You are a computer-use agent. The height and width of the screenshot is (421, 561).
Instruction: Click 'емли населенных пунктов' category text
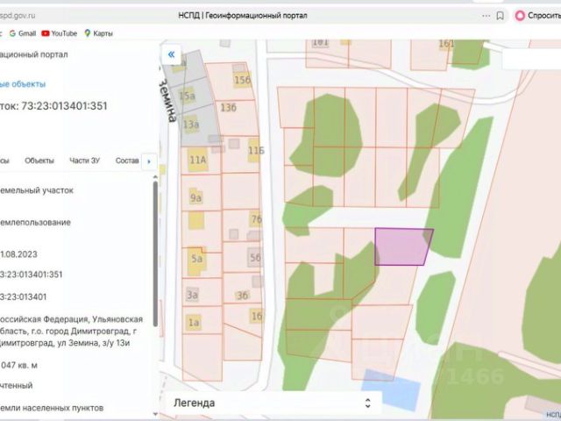52,408
